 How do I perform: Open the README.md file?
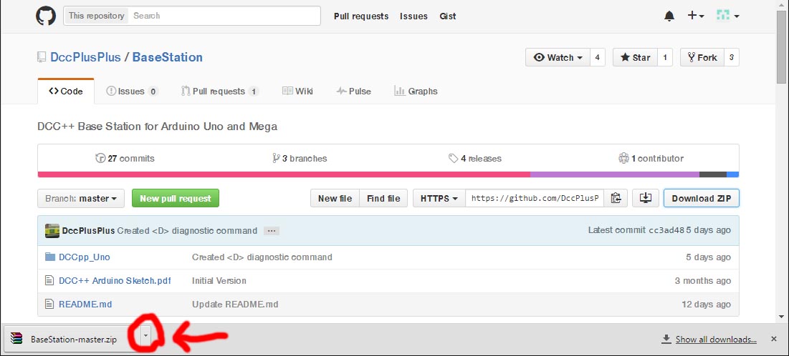(85, 305)
